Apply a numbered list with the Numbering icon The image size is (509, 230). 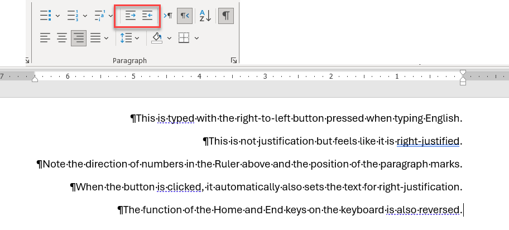(73, 15)
